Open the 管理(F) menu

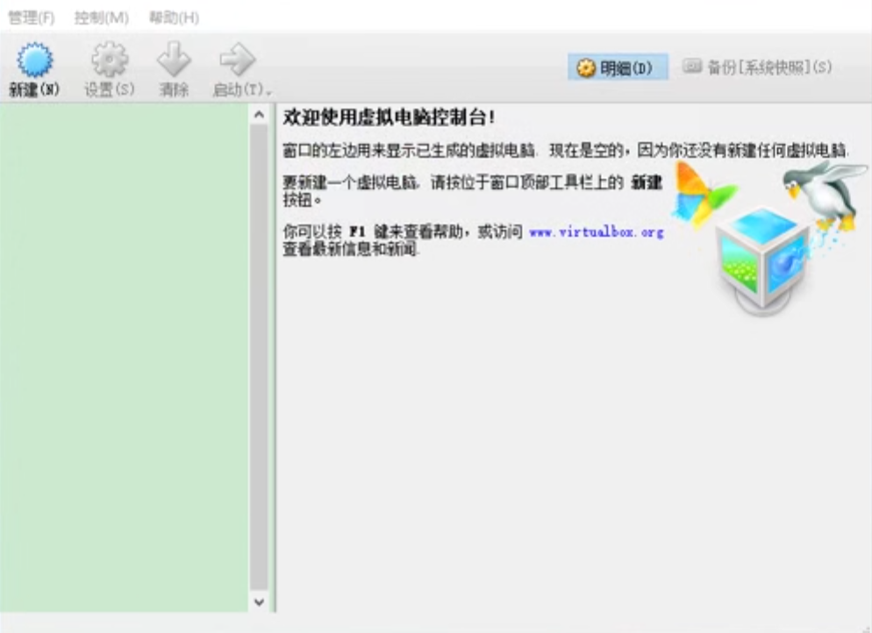32,18
